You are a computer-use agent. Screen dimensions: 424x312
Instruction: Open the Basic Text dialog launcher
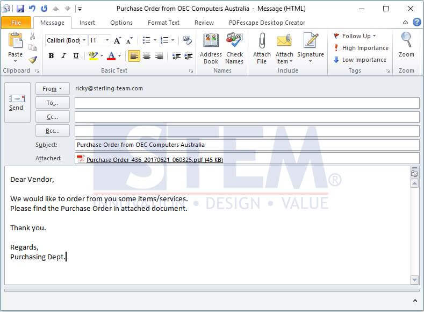point(191,71)
